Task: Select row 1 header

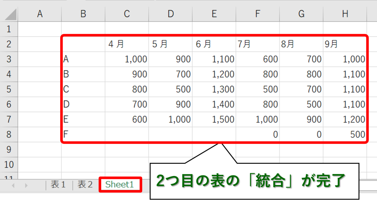Action: tap(9, 29)
